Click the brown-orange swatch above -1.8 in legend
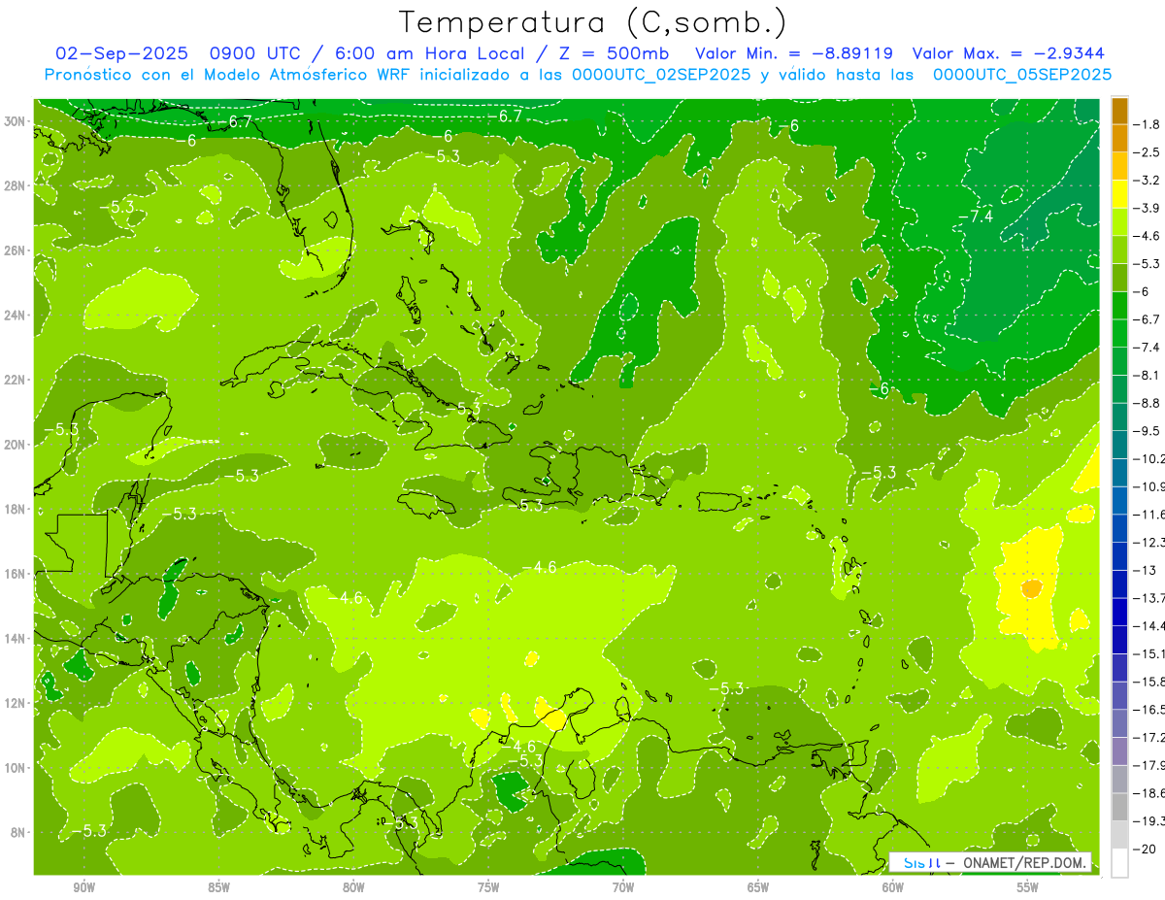This screenshot has height=900, width=1165. click(x=1119, y=111)
